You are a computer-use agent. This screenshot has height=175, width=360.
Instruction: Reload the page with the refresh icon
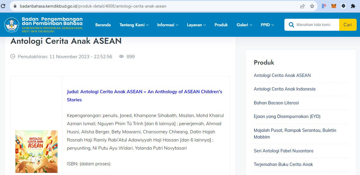tap(3, 6)
